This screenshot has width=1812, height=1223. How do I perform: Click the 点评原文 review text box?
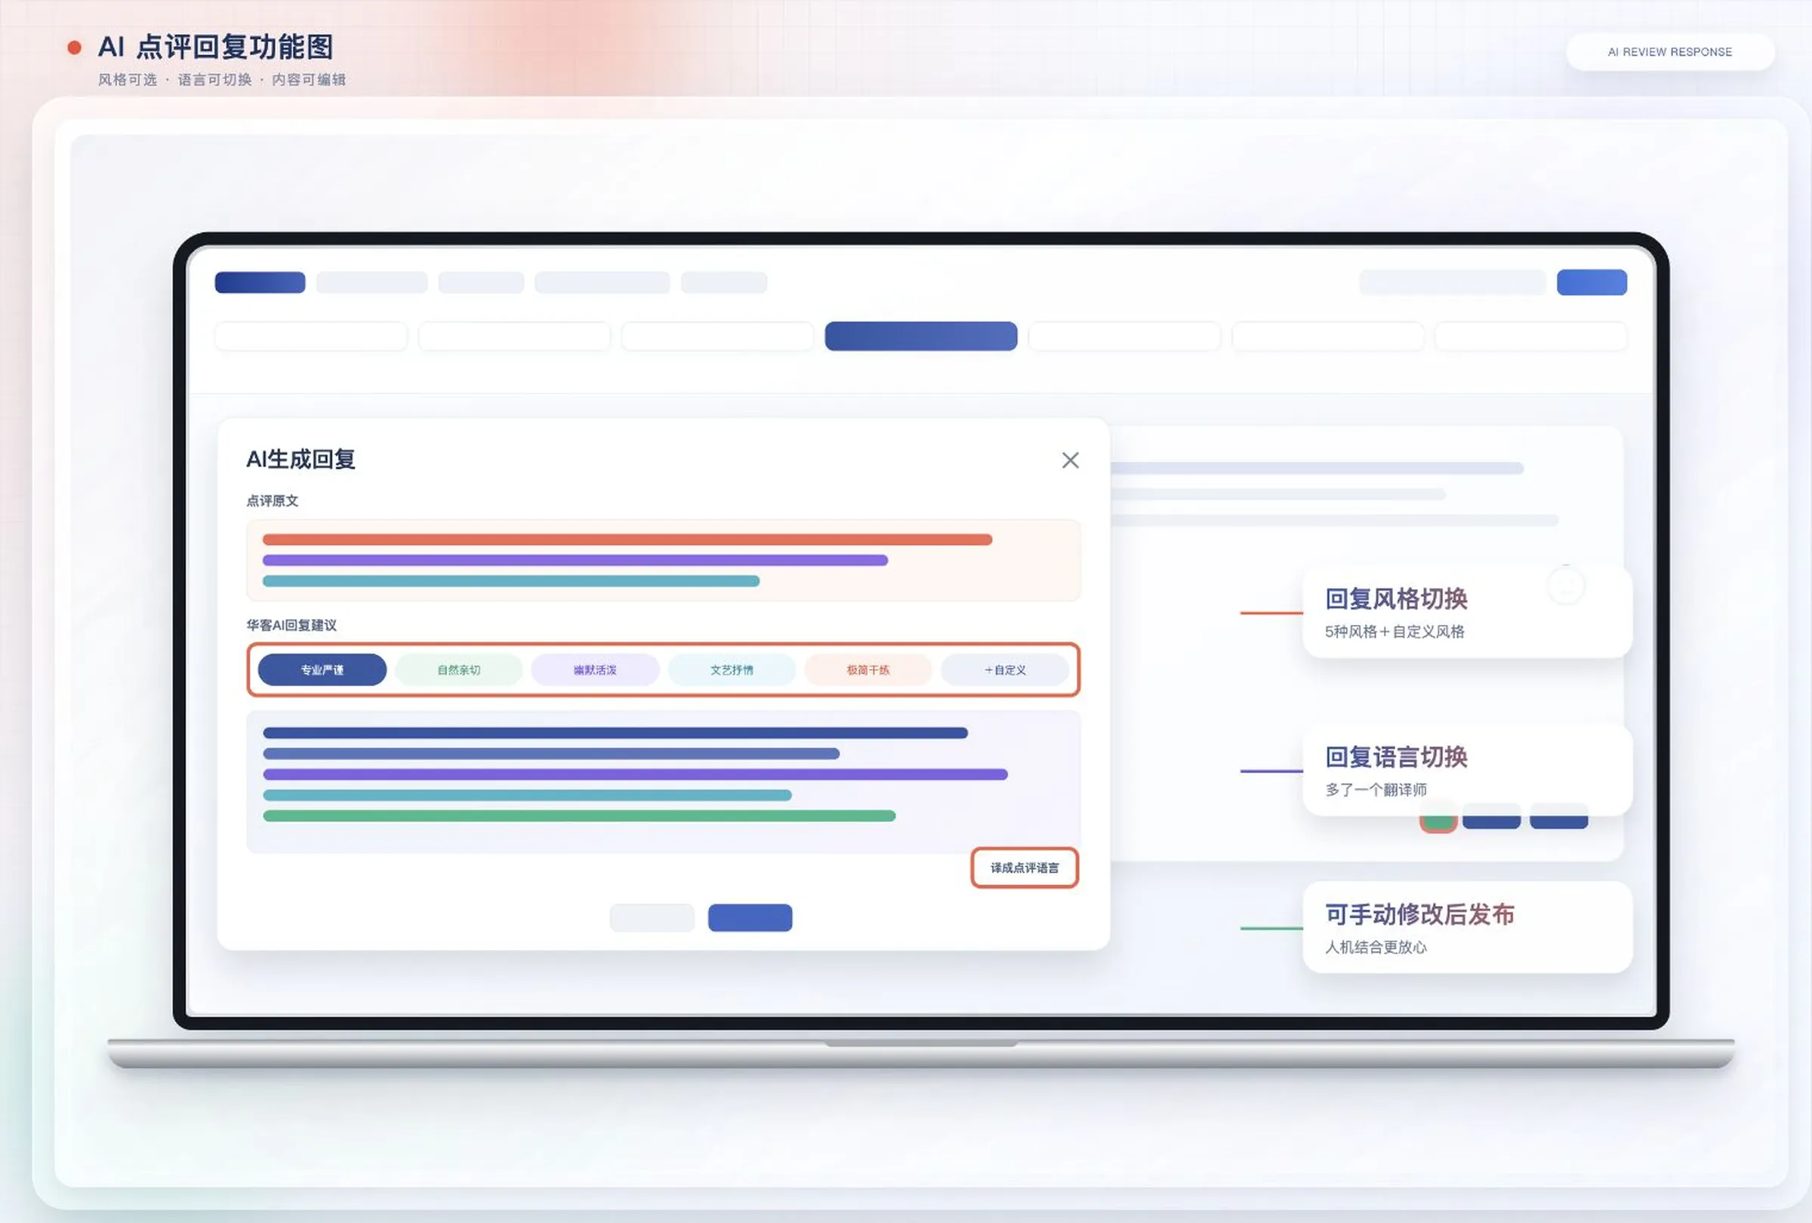pyautogui.click(x=664, y=559)
